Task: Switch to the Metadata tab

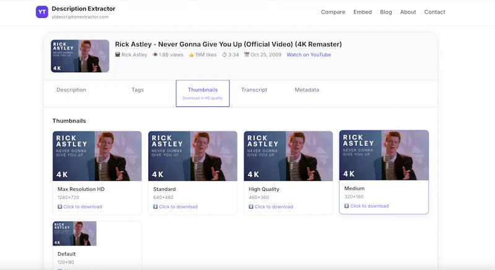Action: click(x=307, y=90)
